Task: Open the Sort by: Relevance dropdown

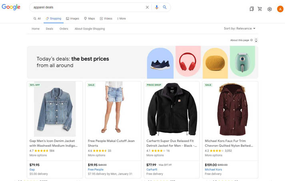Action: pos(239,28)
